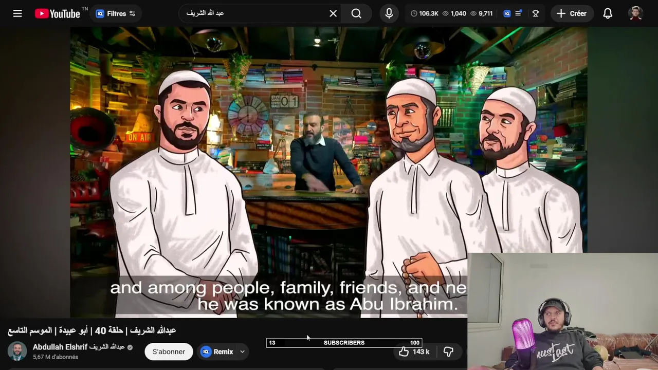The width and height of the screenshot is (658, 370).
Task: Run search with magnifying glass button
Action: coord(356,13)
